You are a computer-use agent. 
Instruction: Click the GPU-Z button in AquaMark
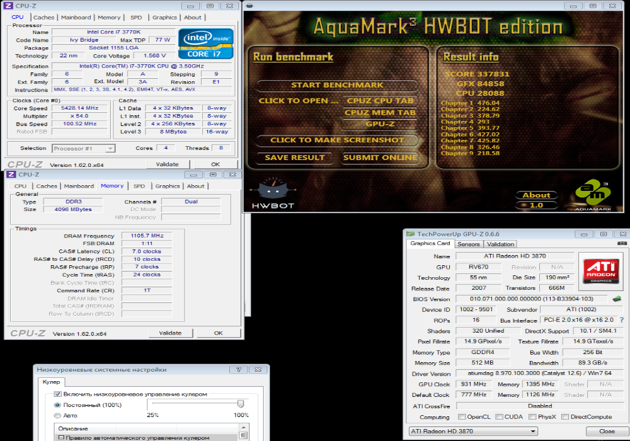(380, 123)
